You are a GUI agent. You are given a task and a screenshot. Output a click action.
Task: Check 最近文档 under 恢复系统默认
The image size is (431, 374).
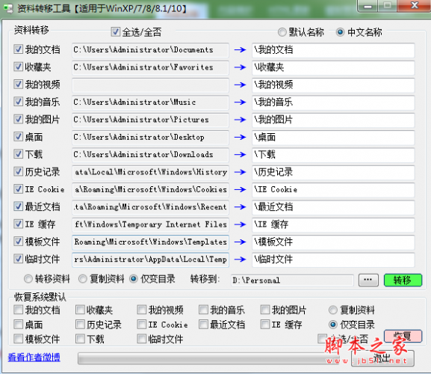coord(203,325)
